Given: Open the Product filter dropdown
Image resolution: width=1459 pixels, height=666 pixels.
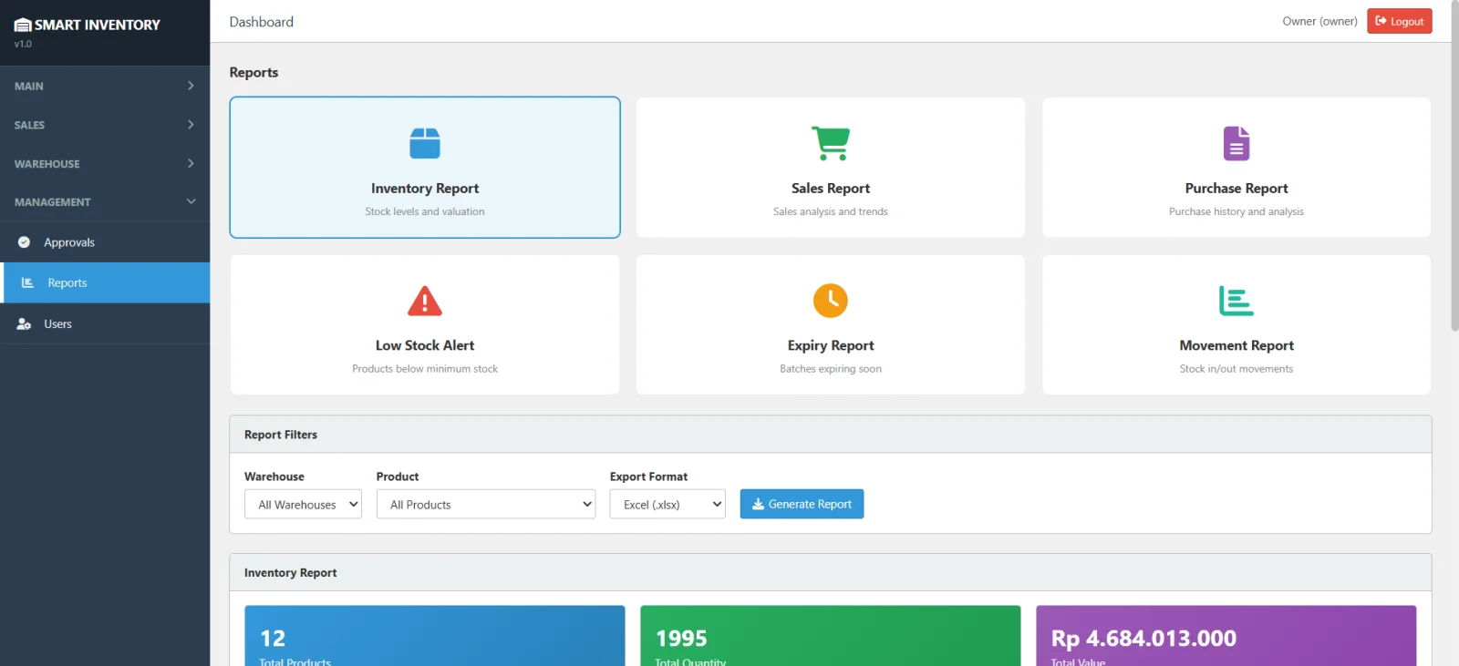Looking at the screenshot, I should (485, 505).
